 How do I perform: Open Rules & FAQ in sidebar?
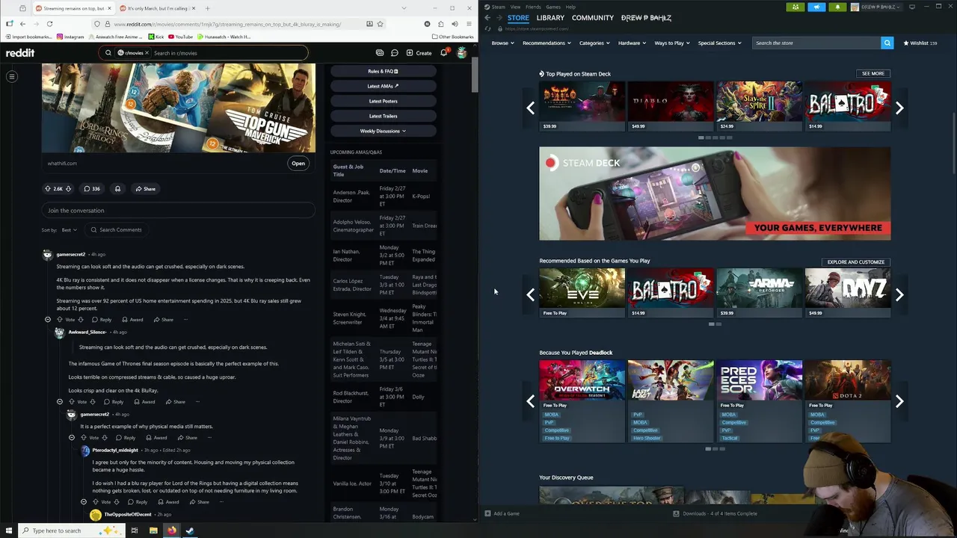click(x=383, y=71)
